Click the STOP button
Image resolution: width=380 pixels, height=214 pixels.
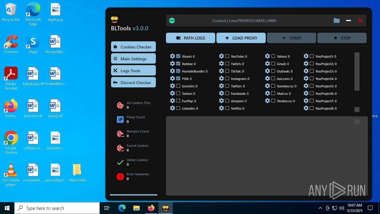tap(342, 38)
